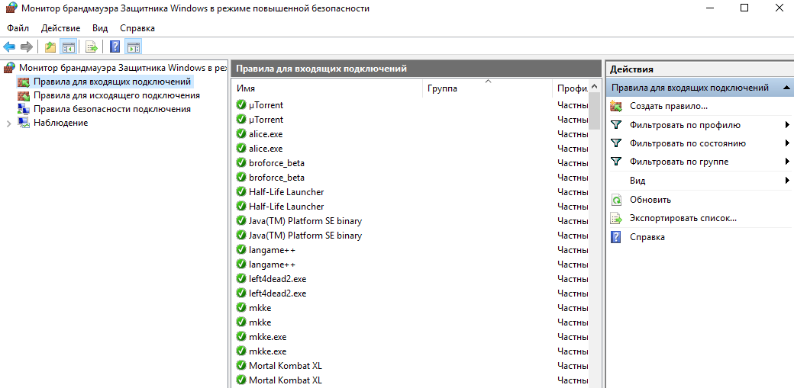Click the outbound rules tree icon
The image size is (794, 388).
pyautogui.click(x=24, y=95)
